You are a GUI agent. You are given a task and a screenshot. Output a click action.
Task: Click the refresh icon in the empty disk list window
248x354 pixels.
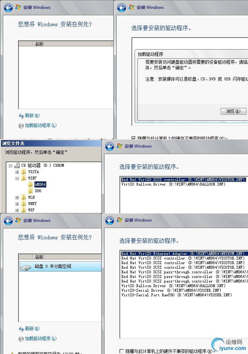21,116
